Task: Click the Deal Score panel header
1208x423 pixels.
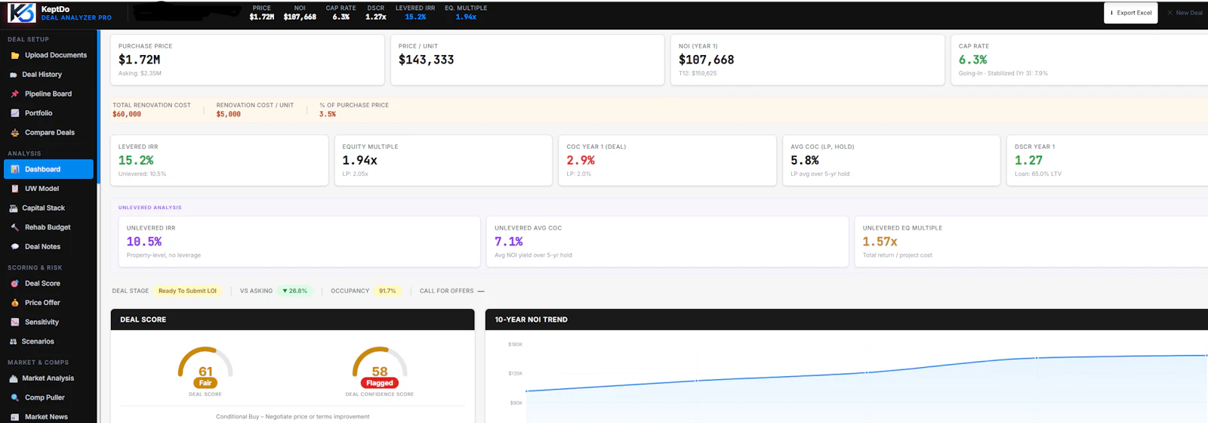Action: (293, 320)
